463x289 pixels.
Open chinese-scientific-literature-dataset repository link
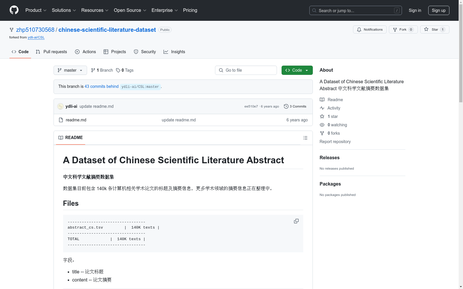pos(107,30)
